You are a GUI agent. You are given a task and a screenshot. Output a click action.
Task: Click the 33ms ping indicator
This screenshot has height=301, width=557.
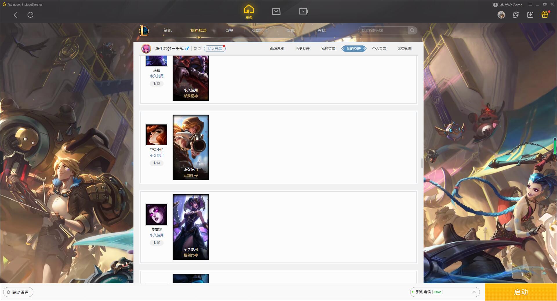(x=437, y=292)
